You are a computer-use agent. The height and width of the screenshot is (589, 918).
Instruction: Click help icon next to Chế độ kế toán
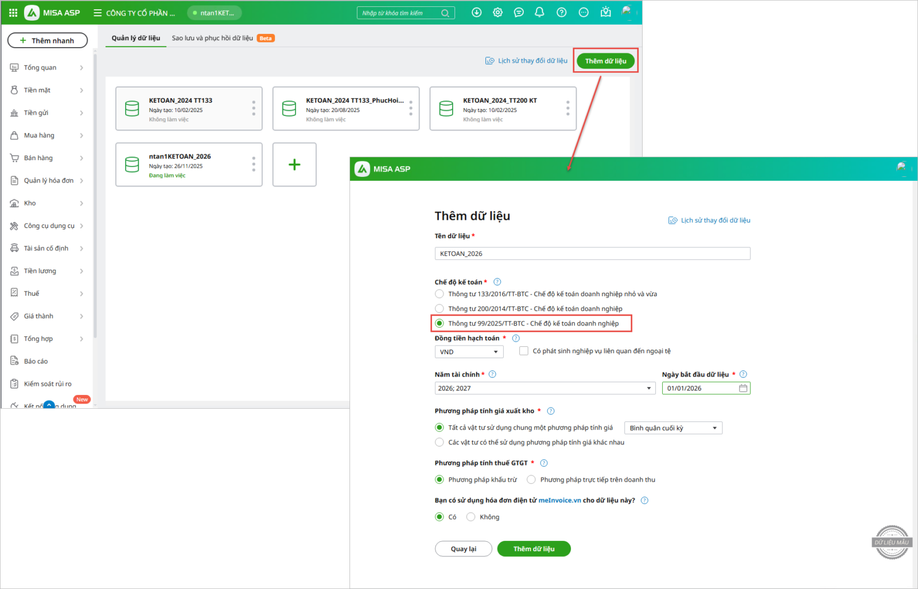click(497, 282)
